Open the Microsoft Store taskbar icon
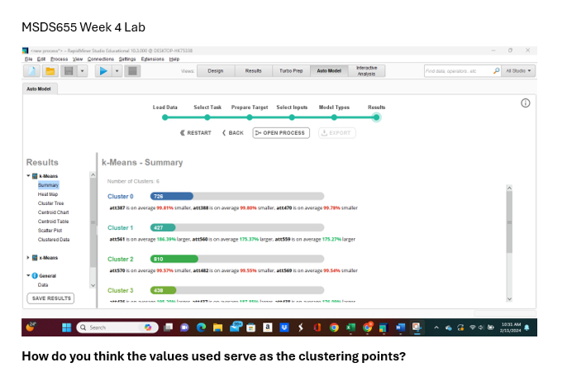This screenshot has height=391, width=581. pyautogui.click(x=251, y=327)
